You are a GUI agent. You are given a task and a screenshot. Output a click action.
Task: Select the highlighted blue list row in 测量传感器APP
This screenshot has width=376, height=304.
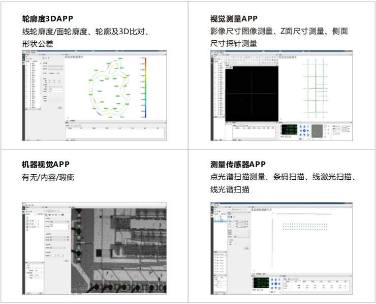pyautogui.click(x=221, y=222)
